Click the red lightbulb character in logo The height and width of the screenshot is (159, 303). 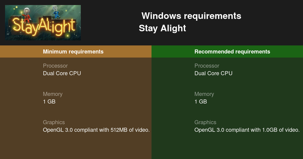pos(27,14)
